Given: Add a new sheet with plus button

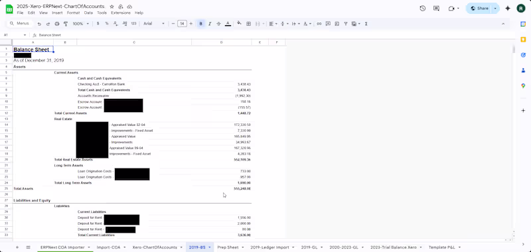Looking at the screenshot, I should pos(17,247).
